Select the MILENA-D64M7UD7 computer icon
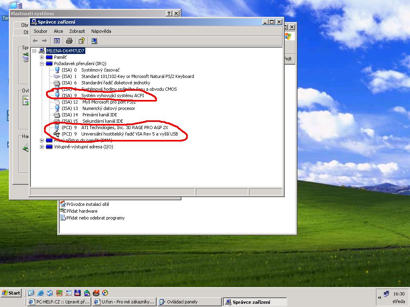 (42, 51)
